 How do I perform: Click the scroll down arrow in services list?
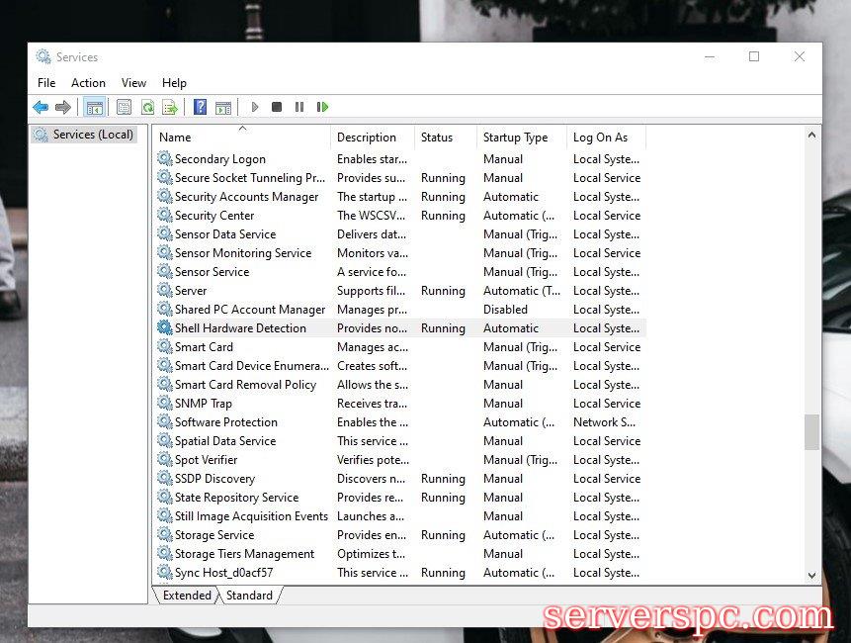click(812, 575)
